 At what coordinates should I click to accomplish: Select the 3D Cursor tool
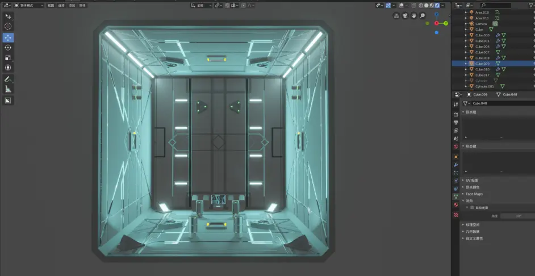8,26
